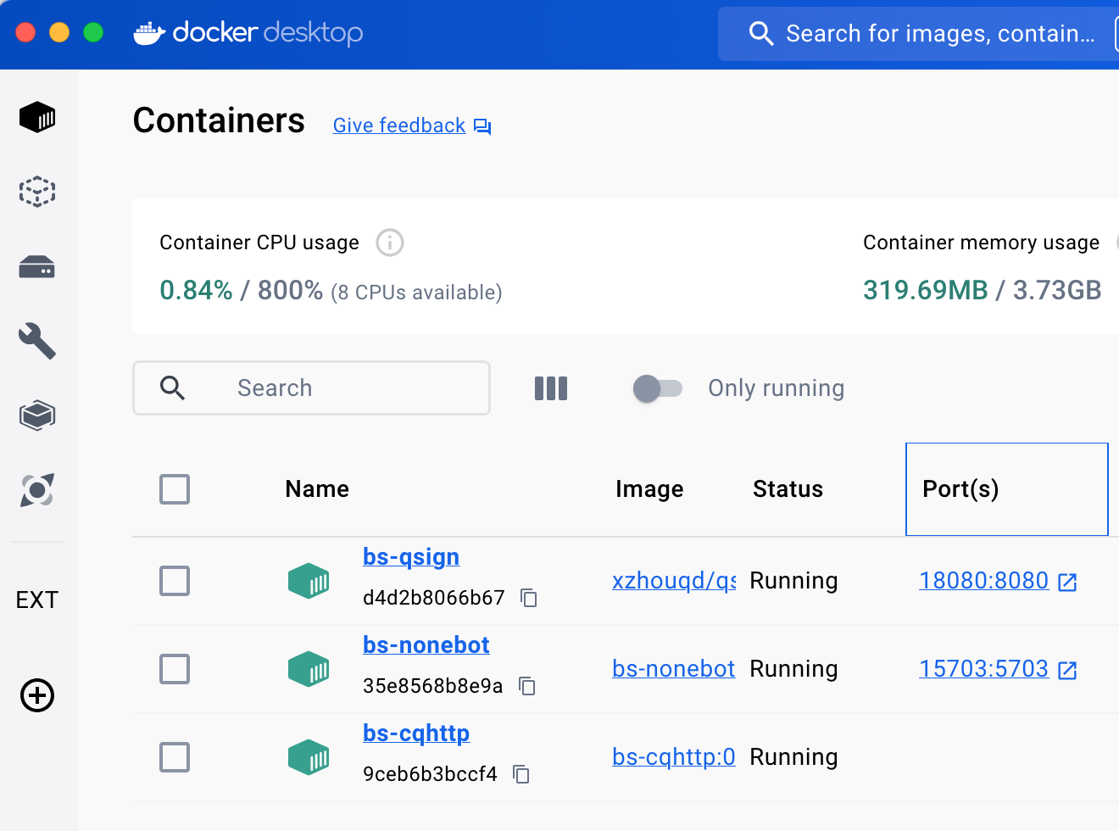Viewport: 1119px width, 831px height.
Task: Sort by the Name column header
Action: pyautogui.click(x=317, y=489)
